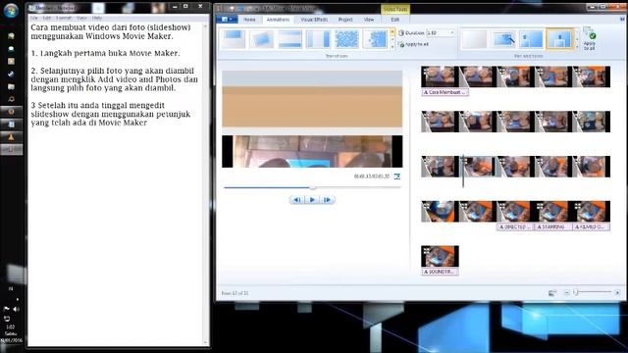Open Notepad Help menu
The width and height of the screenshot is (628, 353).
[x=97, y=18]
